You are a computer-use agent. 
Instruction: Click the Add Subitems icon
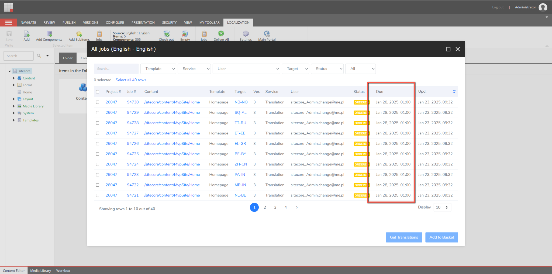tap(79, 34)
